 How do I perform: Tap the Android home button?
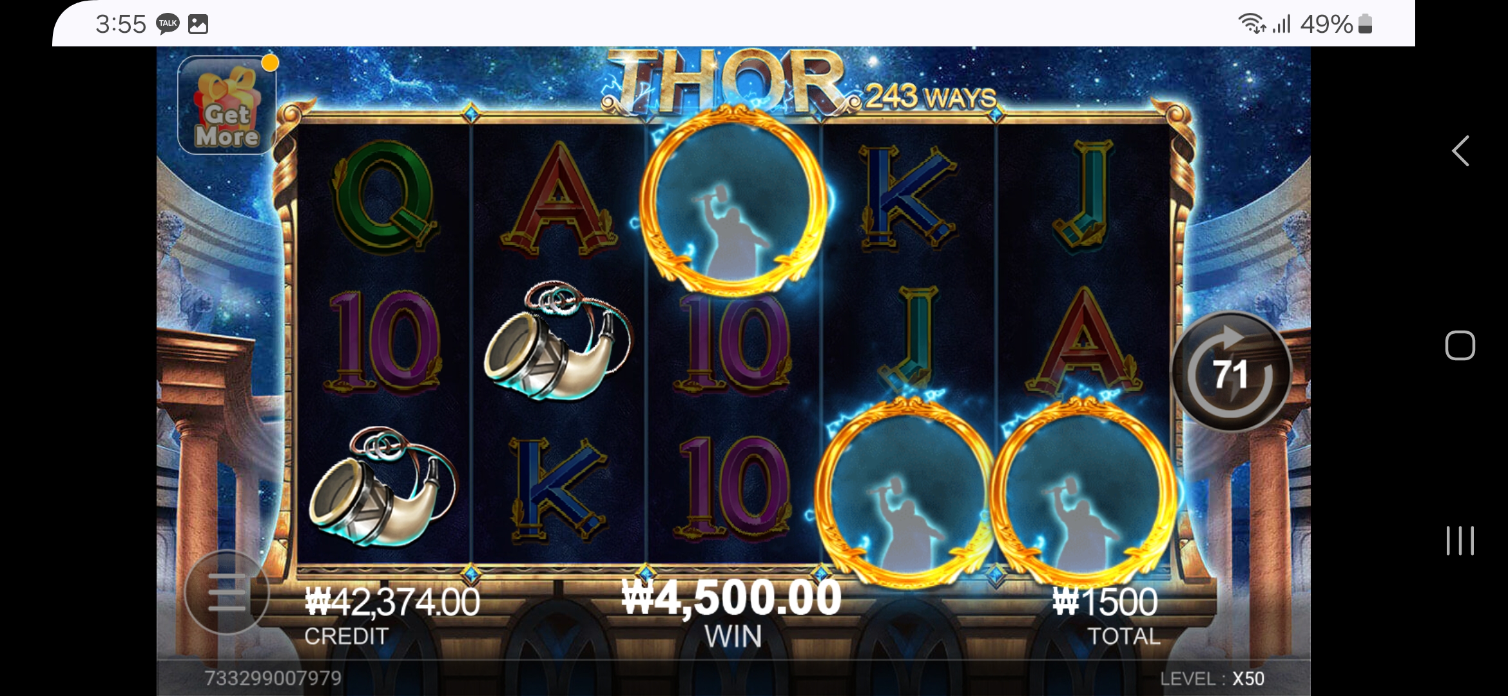1460,345
